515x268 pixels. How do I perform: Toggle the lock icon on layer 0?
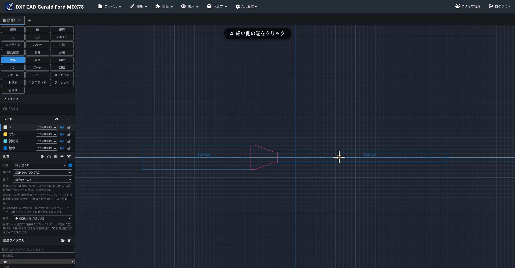pyautogui.click(x=69, y=127)
